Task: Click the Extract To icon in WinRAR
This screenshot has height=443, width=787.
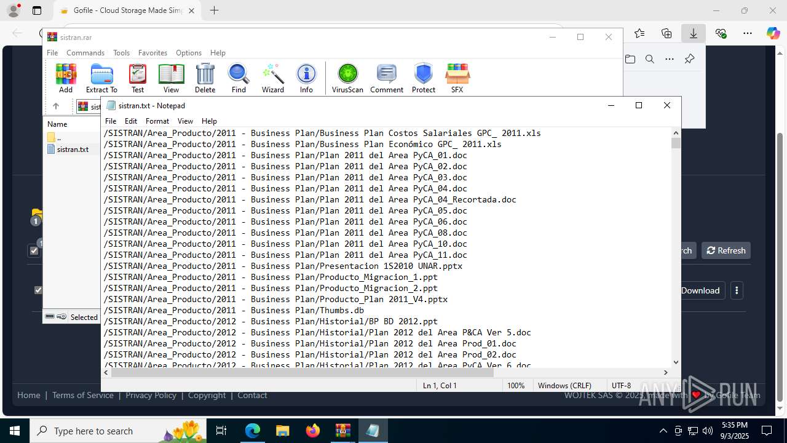Action: pos(101,78)
